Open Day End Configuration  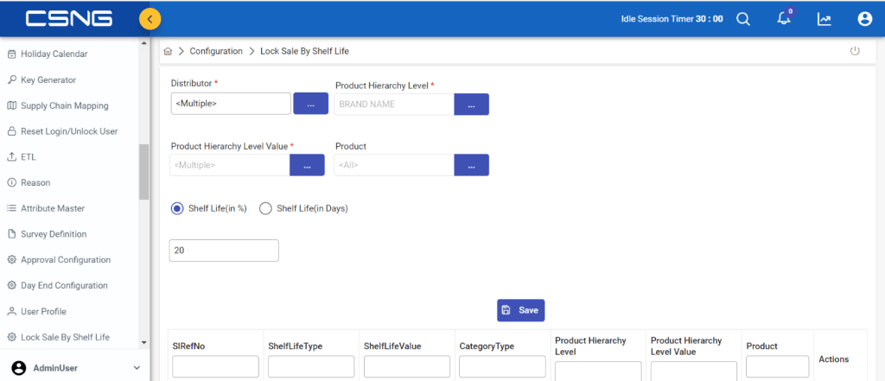(x=64, y=286)
